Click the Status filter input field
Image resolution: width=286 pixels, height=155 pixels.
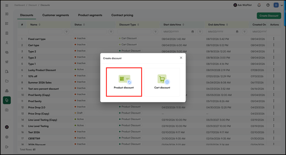tap(90, 32)
